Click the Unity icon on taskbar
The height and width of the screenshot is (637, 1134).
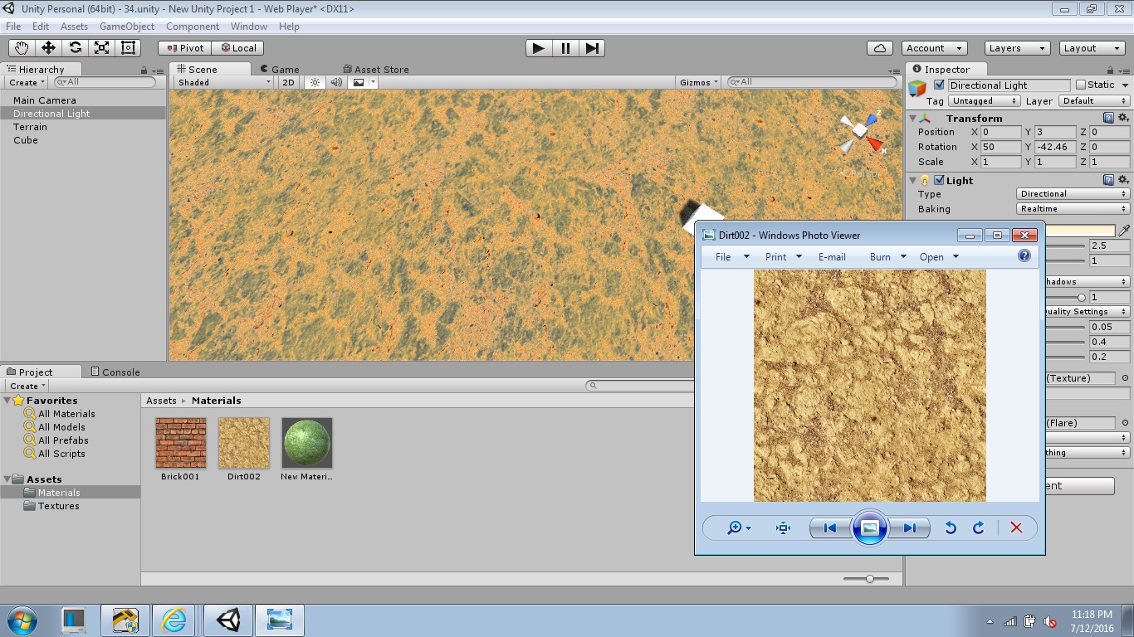(228, 620)
